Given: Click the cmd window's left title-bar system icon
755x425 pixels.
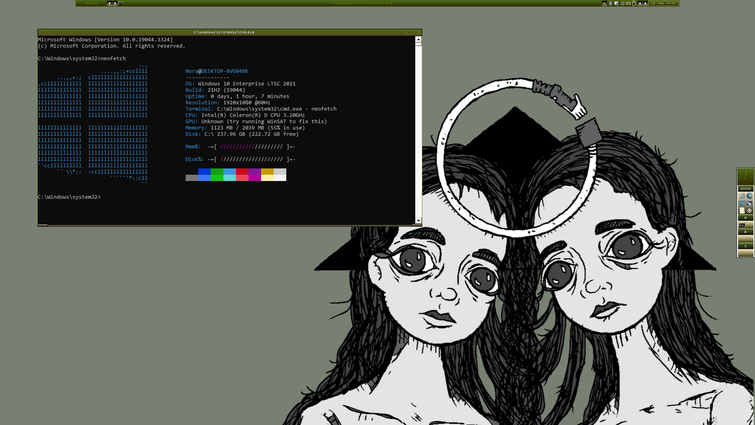Looking at the screenshot, I should pos(41,32).
